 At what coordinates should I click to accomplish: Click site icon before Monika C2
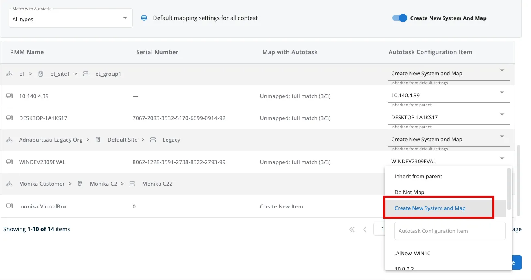pyautogui.click(x=80, y=184)
